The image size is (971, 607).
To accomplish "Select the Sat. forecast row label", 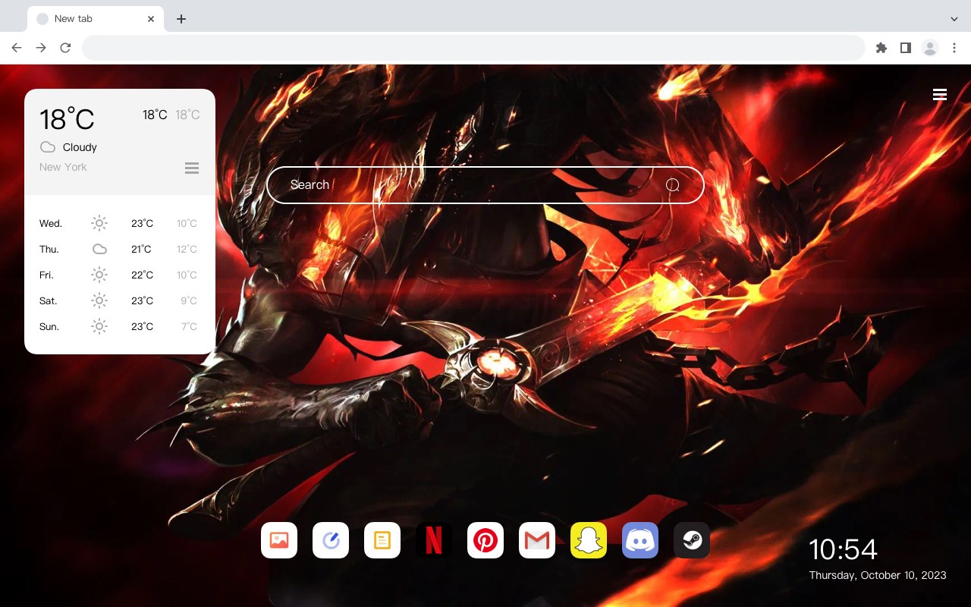I will click(49, 300).
